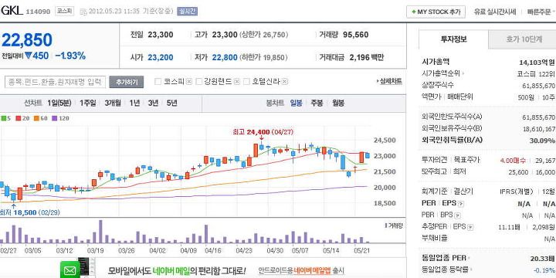Image resolution: width=556 pixels, height=278 pixels.
Task: Open the help icon next to PBR BPS
Action: 458,215
